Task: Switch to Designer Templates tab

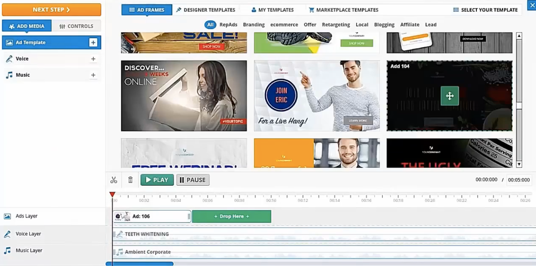Action: pyautogui.click(x=205, y=10)
